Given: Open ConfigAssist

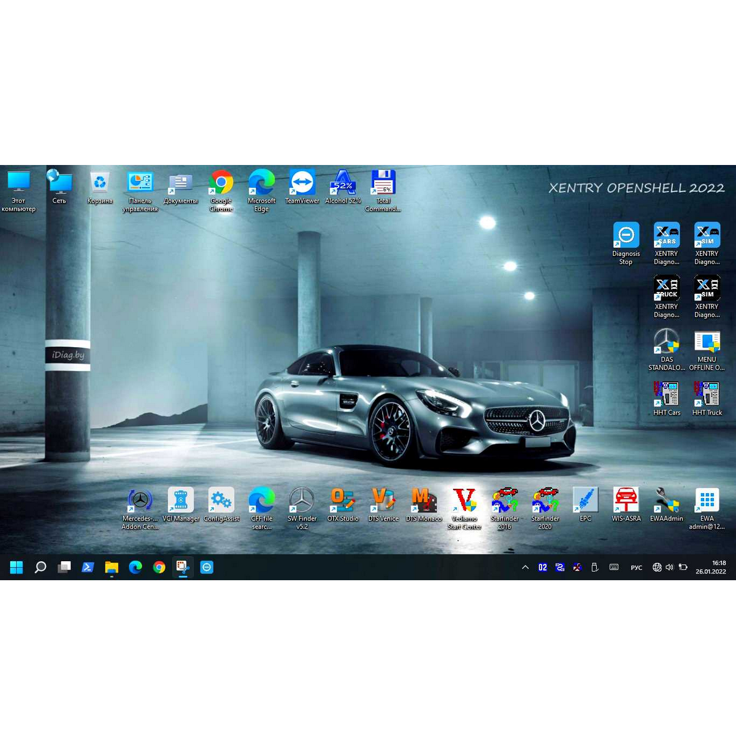Looking at the screenshot, I should point(221,500).
